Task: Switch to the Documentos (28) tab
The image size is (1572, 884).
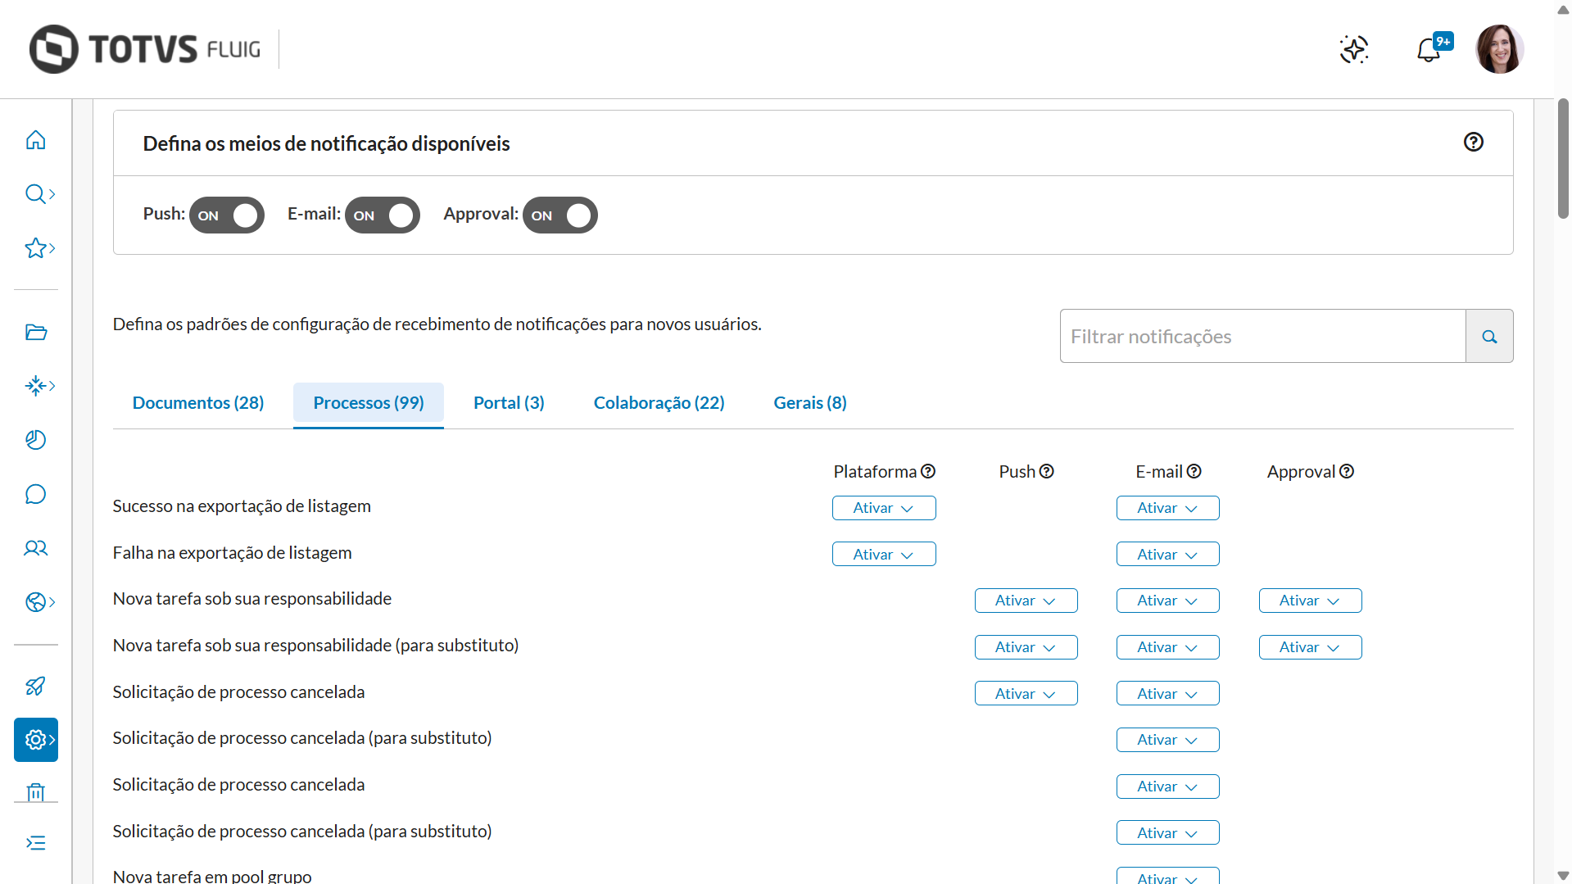Action: coord(198,403)
